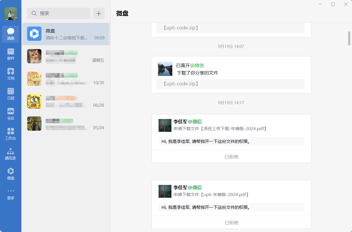Click 已拒绝 on the up6-年费版 request
The image size is (352, 232).
(231, 223)
